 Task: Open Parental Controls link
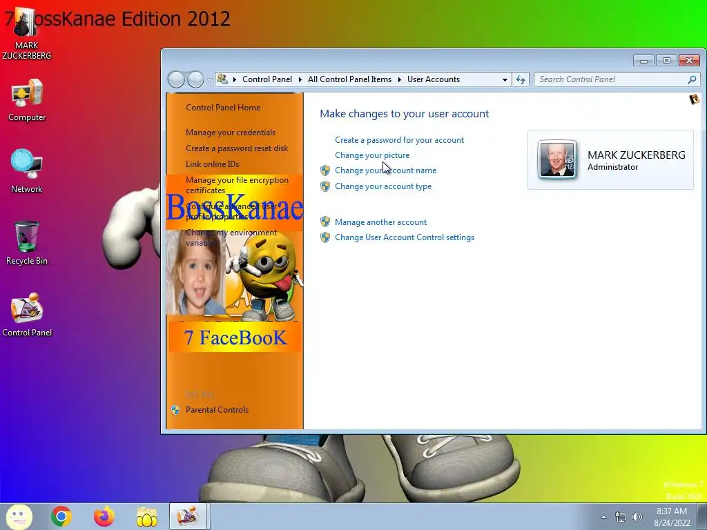click(x=217, y=410)
